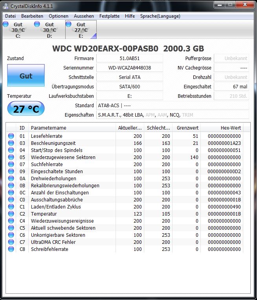Open the Hilfe menu
The image size is (257, 300).
point(130,16)
